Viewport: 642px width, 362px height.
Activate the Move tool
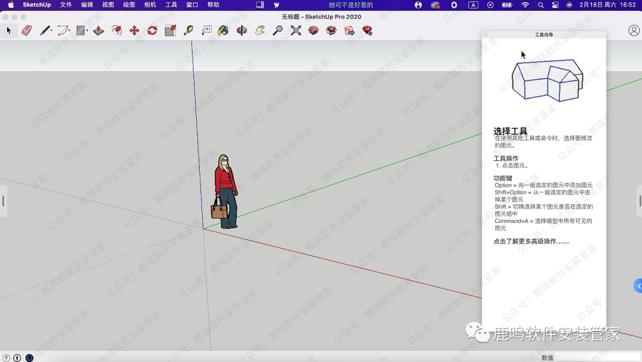pos(134,30)
